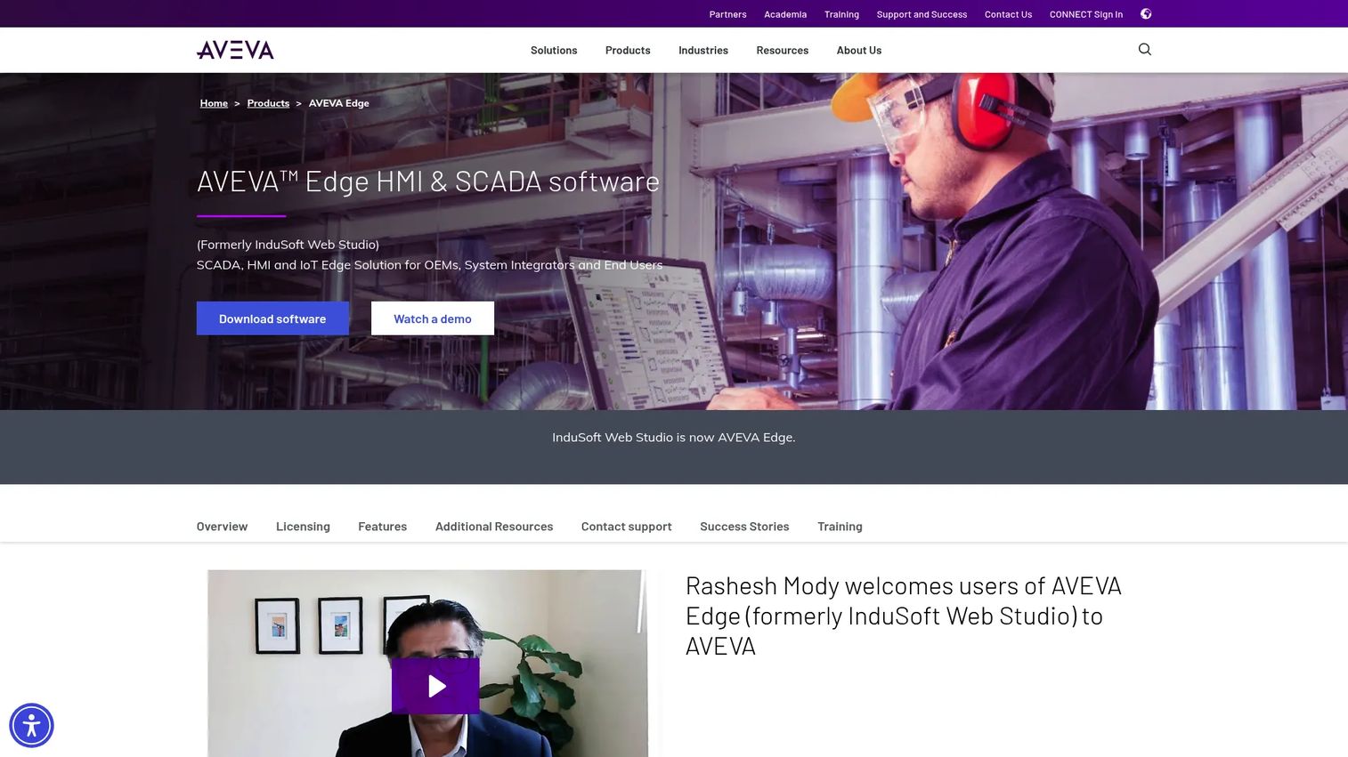This screenshot has height=757, width=1348.
Task: Switch to the Additional Resources tab
Action: tap(494, 527)
